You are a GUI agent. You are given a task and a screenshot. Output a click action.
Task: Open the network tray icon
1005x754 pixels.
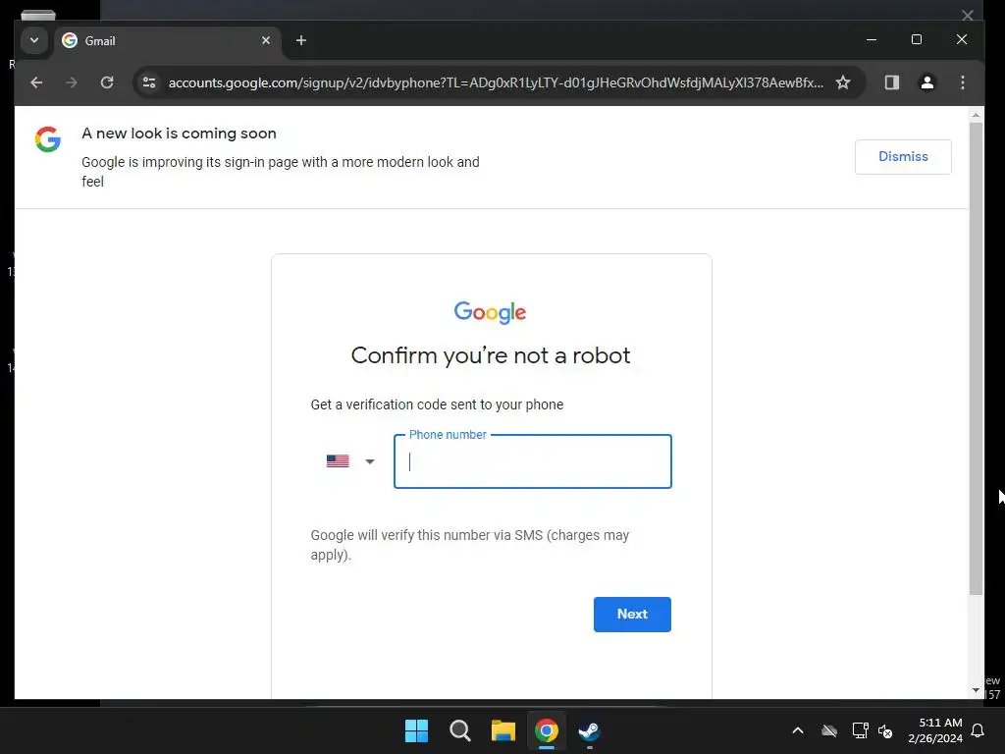[x=860, y=730]
